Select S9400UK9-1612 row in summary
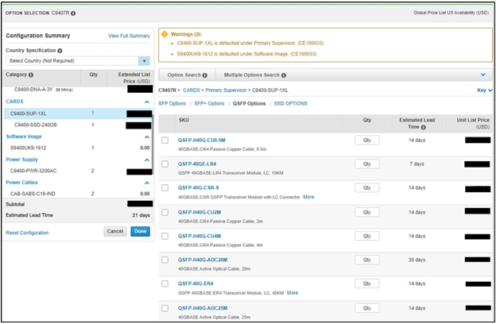Image resolution: width=496 pixels, height=324 pixels. click(78, 148)
